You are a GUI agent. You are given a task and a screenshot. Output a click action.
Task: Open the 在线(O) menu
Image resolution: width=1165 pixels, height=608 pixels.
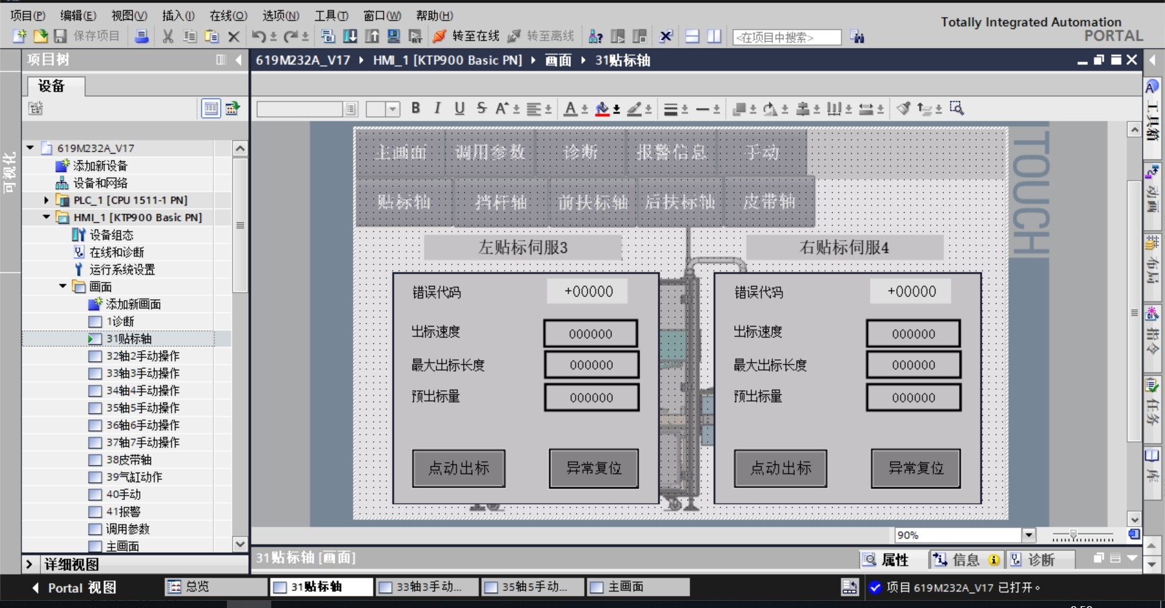point(228,16)
